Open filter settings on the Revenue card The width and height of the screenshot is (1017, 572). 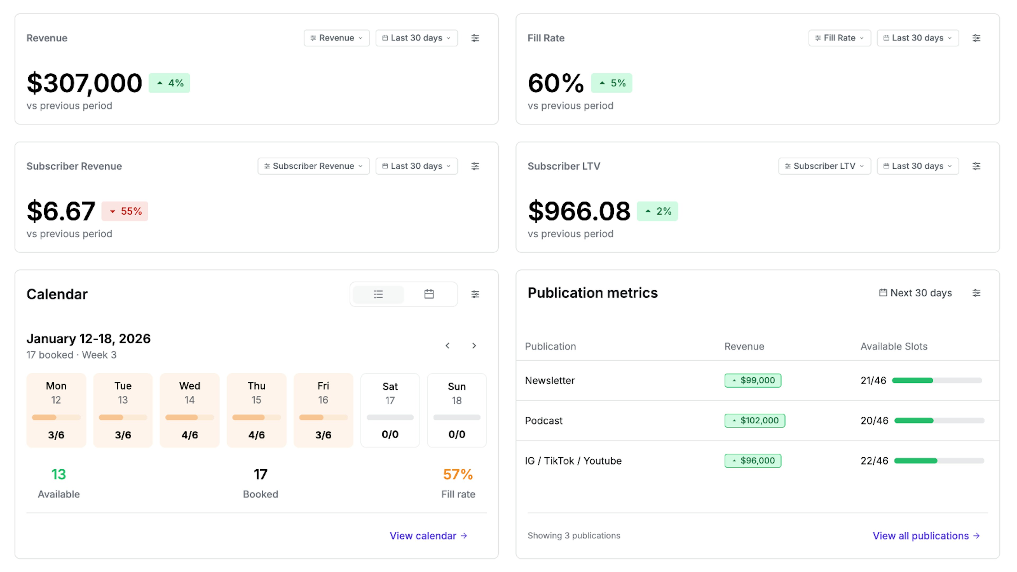tap(475, 38)
